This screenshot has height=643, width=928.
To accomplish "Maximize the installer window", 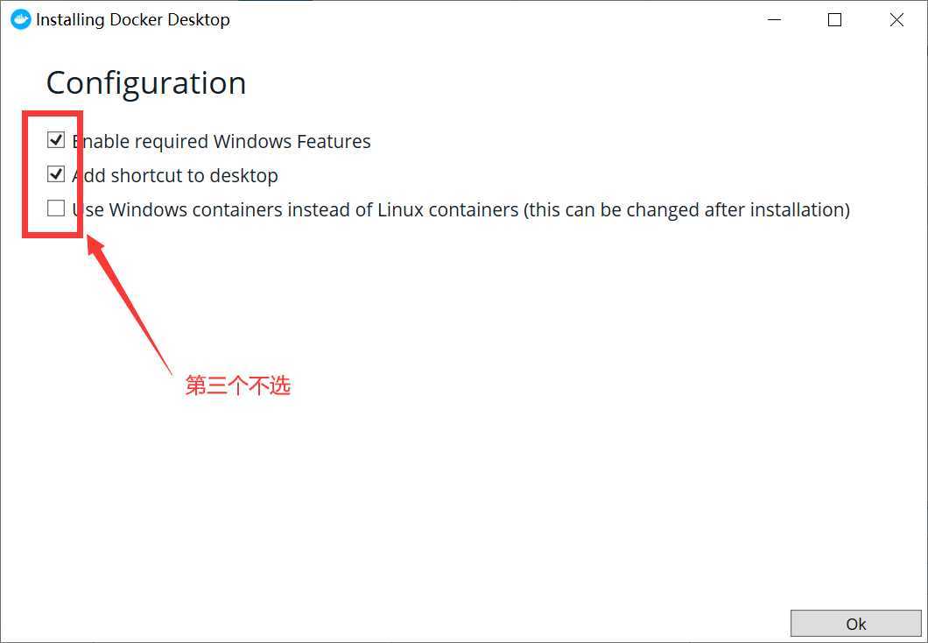I will coord(834,19).
